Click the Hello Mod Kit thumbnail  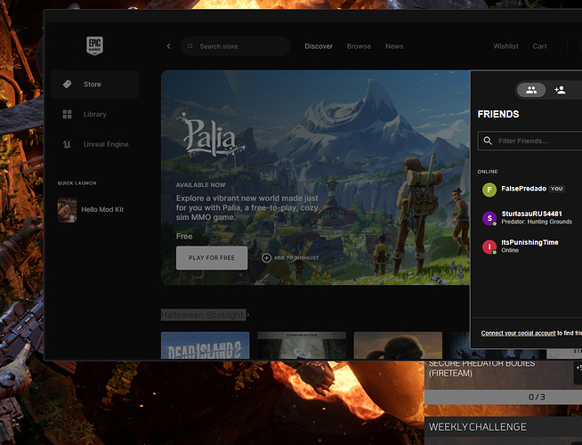point(67,210)
